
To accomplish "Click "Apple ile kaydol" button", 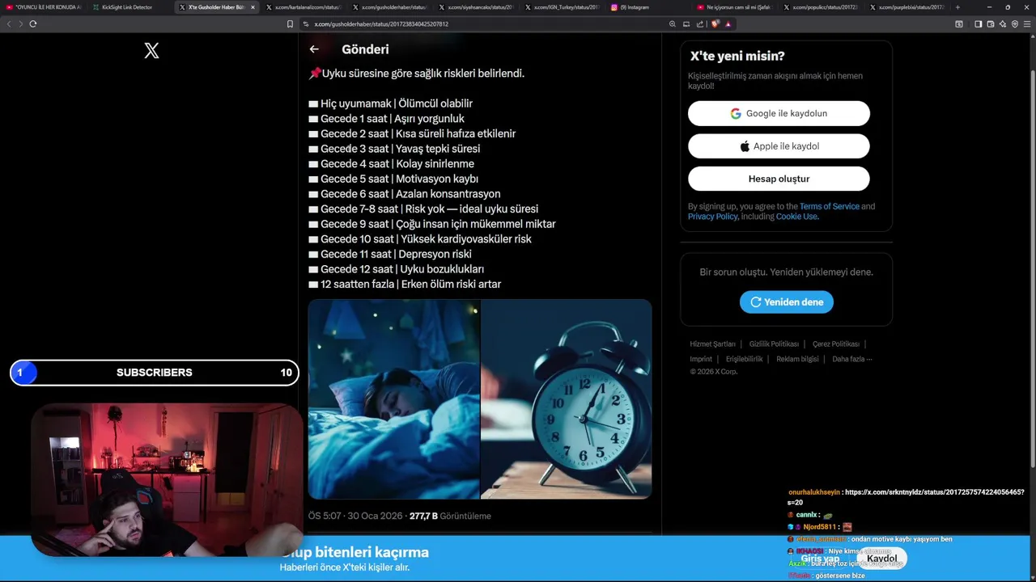I will tap(779, 146).
